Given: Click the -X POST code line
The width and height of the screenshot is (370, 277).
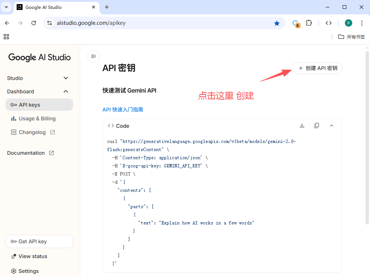Looking at the screenshot, I should coord(124,174).
